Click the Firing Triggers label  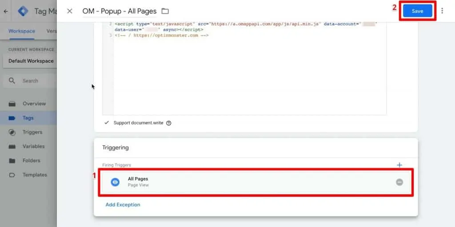(x=117, y=165)
